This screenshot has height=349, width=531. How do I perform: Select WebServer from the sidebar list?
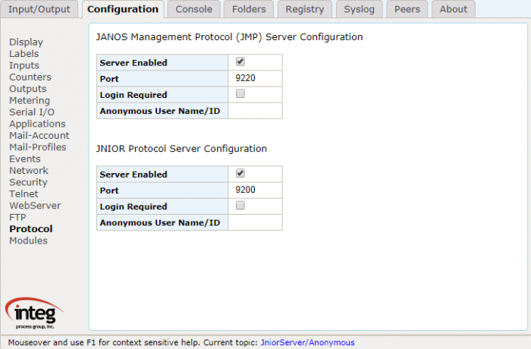[x=35, y=206]
